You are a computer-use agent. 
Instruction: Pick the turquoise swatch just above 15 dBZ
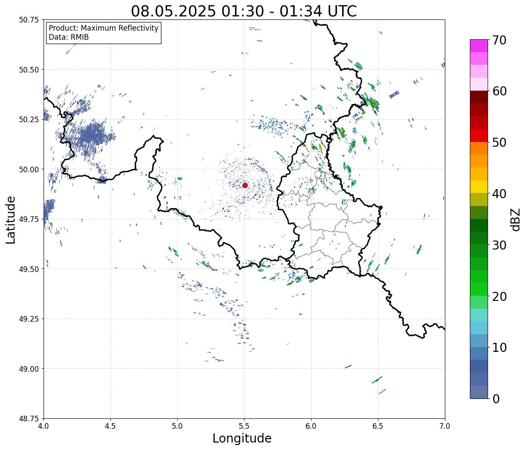(x=479, y=315)
